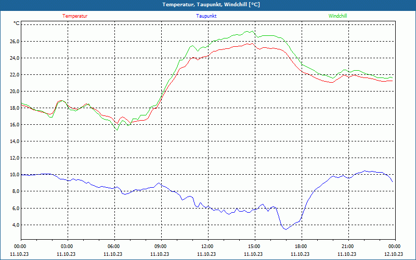Click the blue Taupunkt legend label

tap(206, 16)
